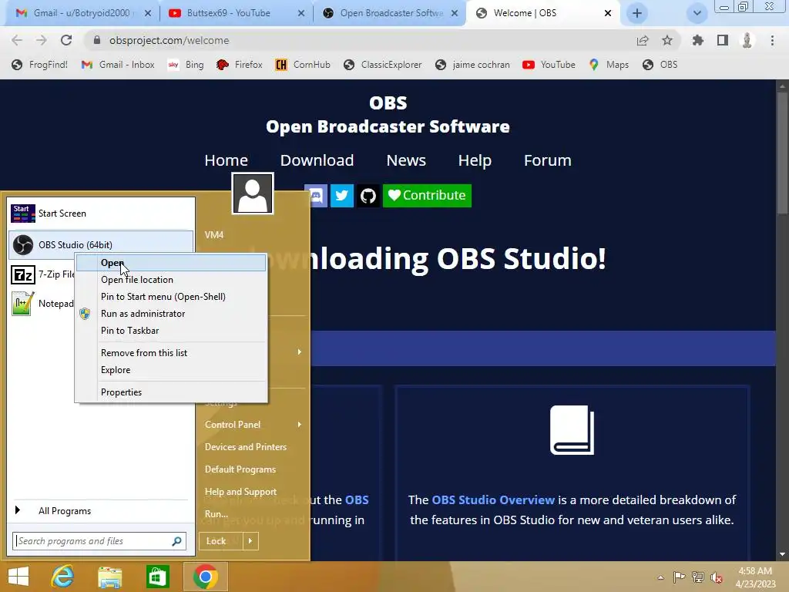Click the muted volume tray icon

pyautogui.click(x=717, y=577)
